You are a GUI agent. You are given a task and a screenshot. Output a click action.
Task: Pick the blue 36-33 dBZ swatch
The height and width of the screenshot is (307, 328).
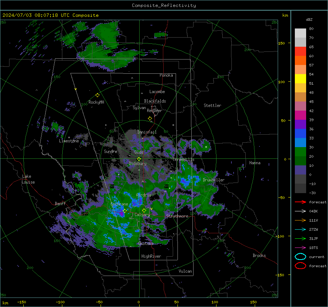point(300,134)
